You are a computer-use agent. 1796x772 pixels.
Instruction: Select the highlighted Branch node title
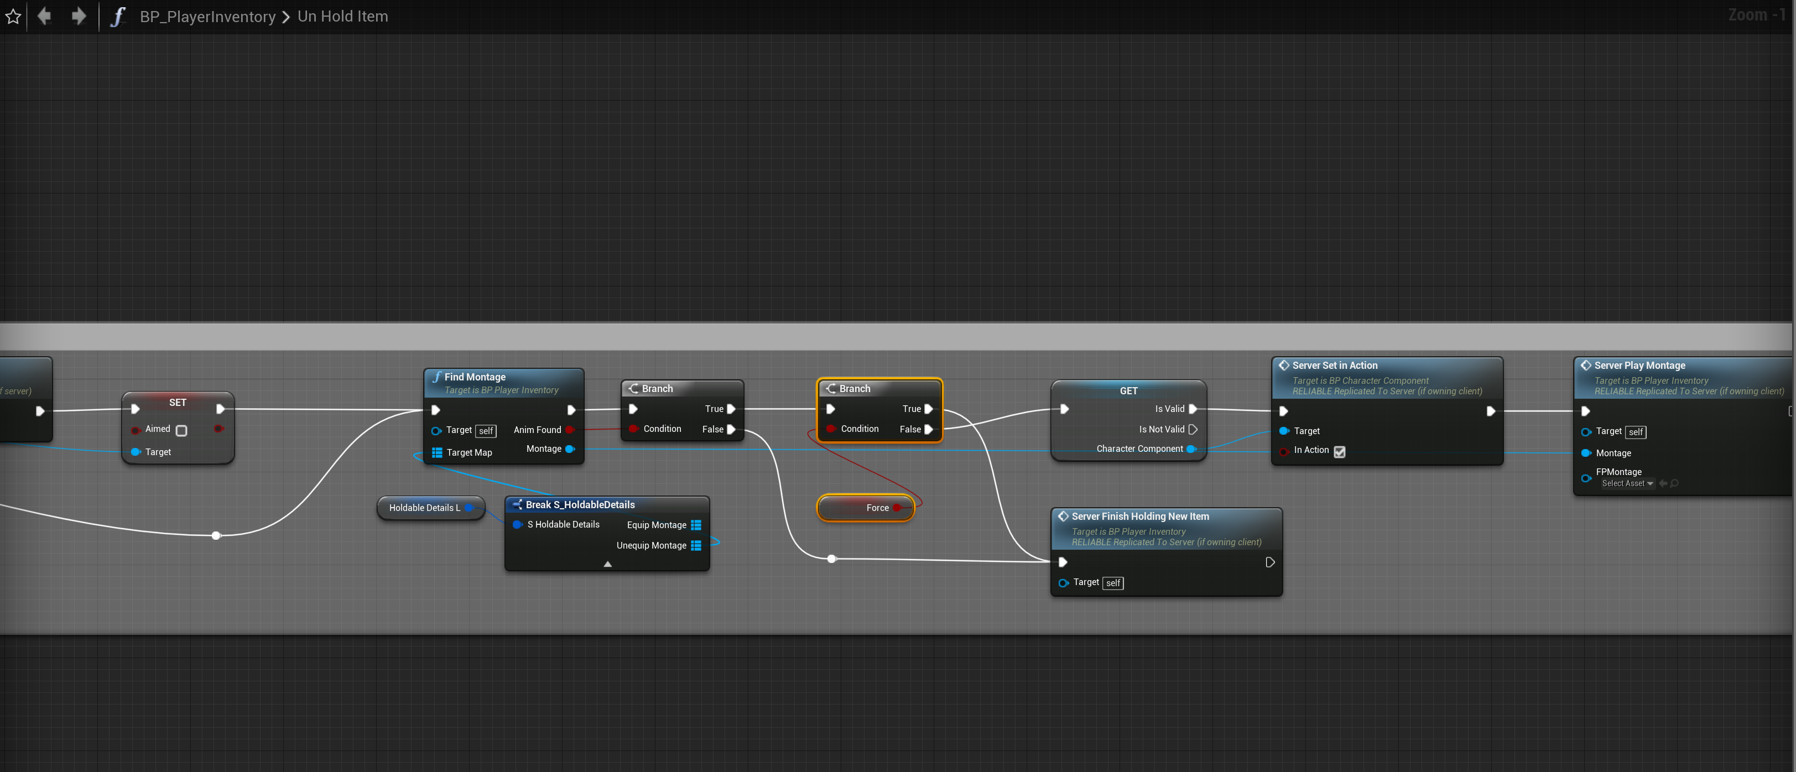tap(855, 389)
